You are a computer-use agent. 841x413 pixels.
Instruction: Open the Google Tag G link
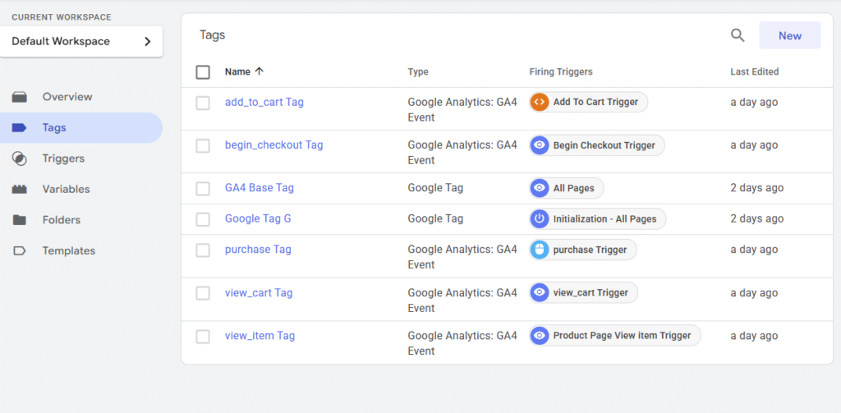tap(258, 219)
